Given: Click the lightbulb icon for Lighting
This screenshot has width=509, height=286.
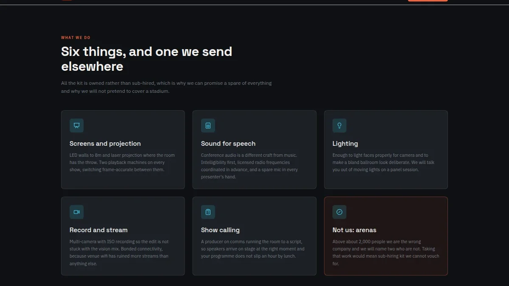Looking at the screenshot, I should tap(339, 125).
